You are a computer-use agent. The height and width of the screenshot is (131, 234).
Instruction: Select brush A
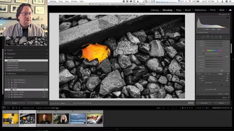click(206, 74)
